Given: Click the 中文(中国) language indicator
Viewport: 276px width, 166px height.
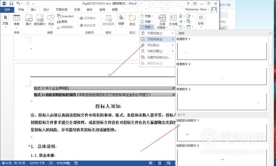Looking at the screenshot, I should tap(63, 163).
